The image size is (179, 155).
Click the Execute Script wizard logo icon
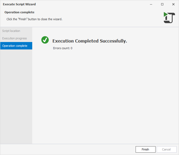coord(169,18)
